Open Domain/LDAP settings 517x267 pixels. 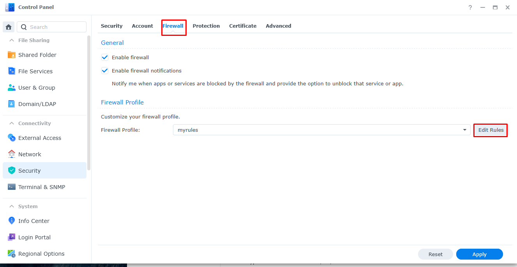[x=36, y=104]
